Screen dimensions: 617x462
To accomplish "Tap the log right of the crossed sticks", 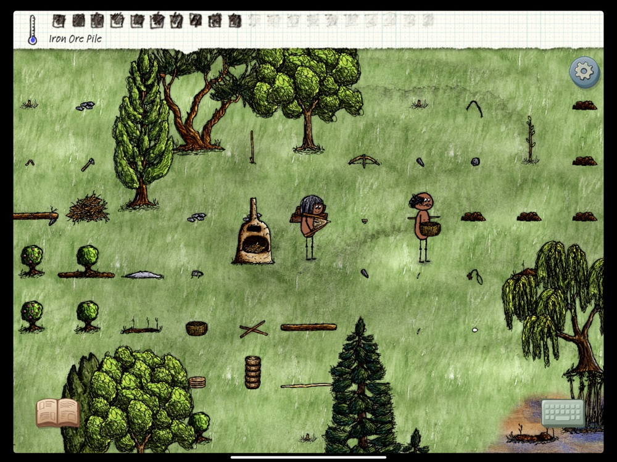I will 308,327.
